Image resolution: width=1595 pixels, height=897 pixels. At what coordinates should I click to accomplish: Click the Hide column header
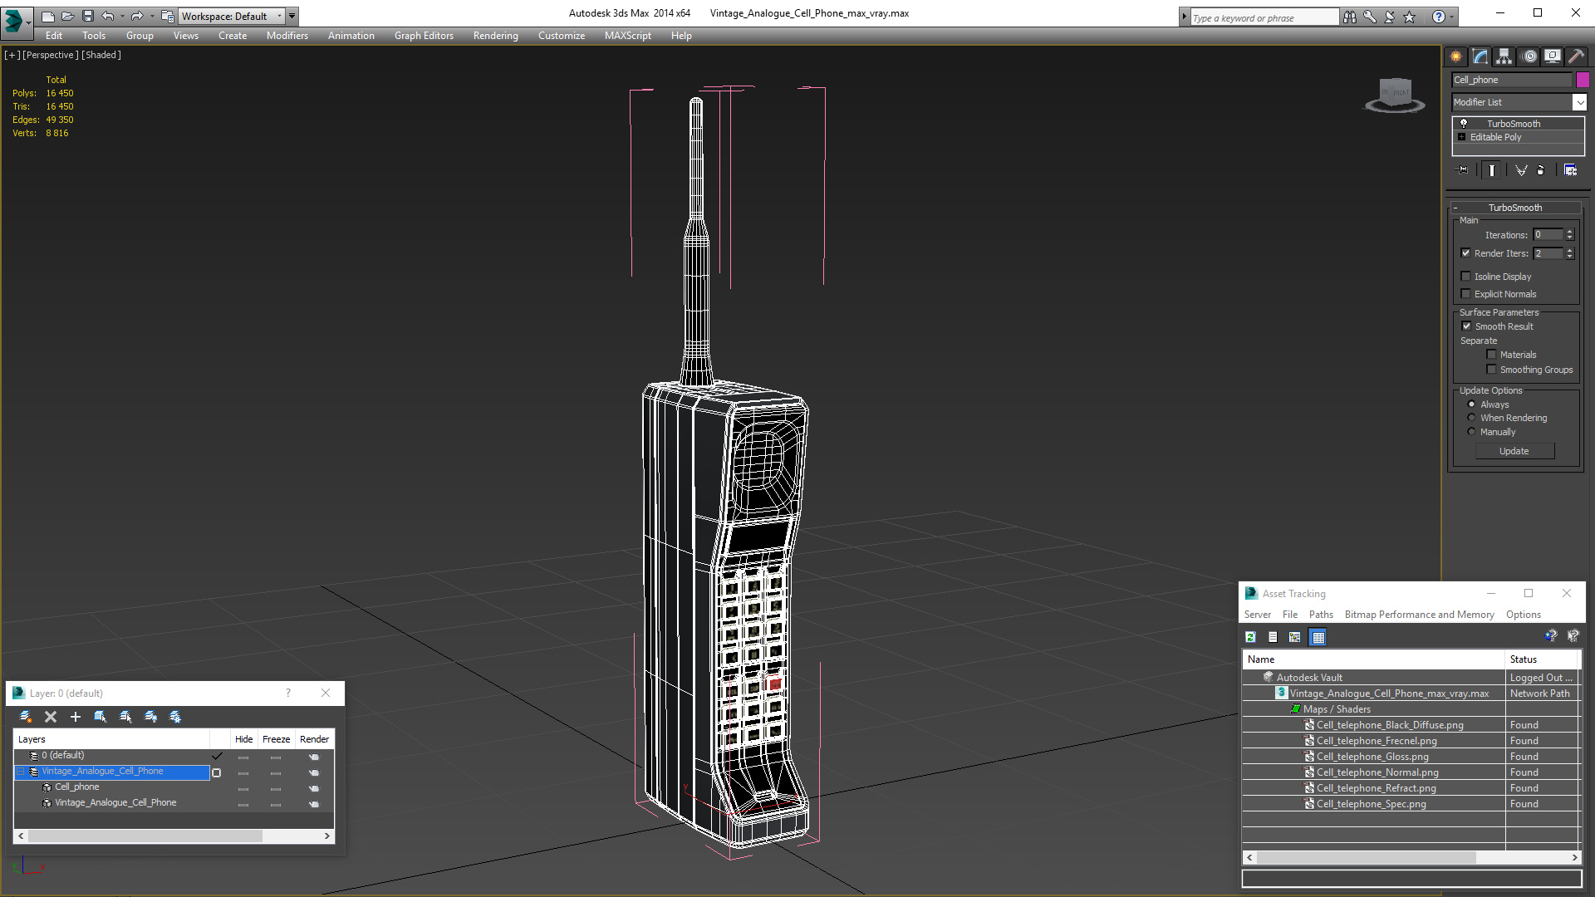click(244, 739)
